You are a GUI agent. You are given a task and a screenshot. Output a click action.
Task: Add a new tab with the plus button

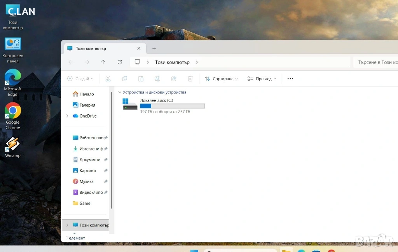tap(154, 48)
